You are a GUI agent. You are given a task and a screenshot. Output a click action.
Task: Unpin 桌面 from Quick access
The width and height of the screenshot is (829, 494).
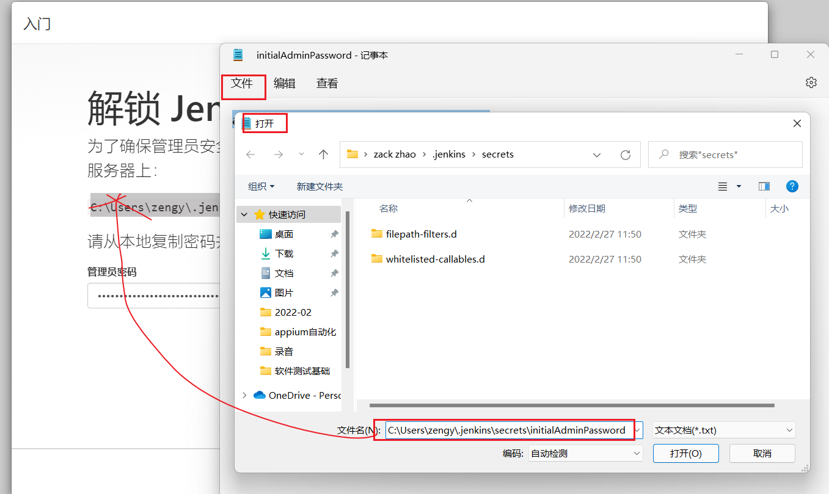[334, 234]
